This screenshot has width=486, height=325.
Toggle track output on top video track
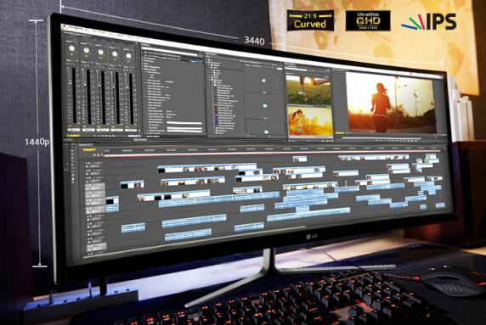(88, 163)
